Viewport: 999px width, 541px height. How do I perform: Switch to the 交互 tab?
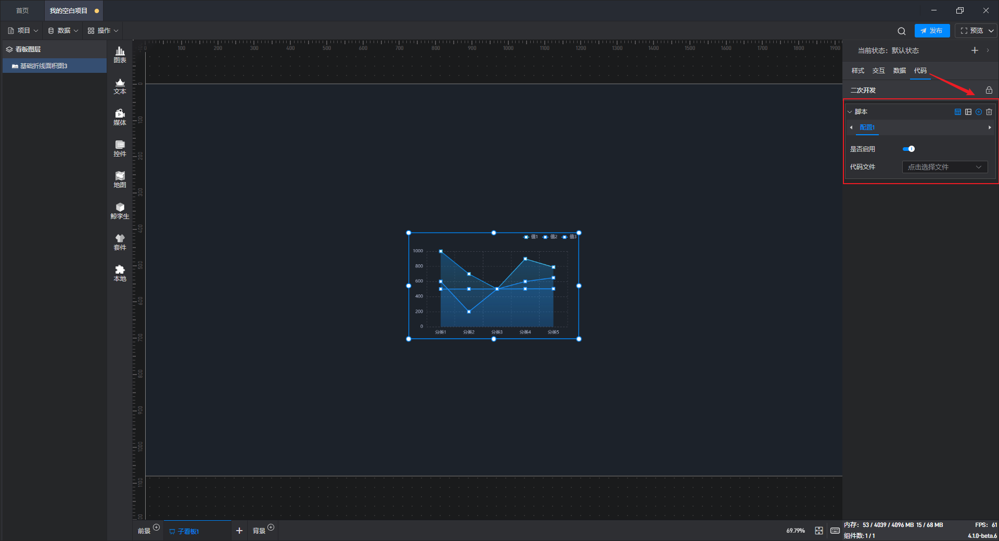pos(879,71)
